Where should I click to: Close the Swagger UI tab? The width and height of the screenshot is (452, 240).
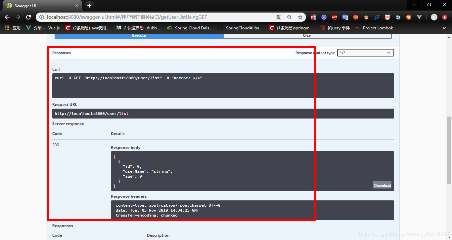click(77, 6)
